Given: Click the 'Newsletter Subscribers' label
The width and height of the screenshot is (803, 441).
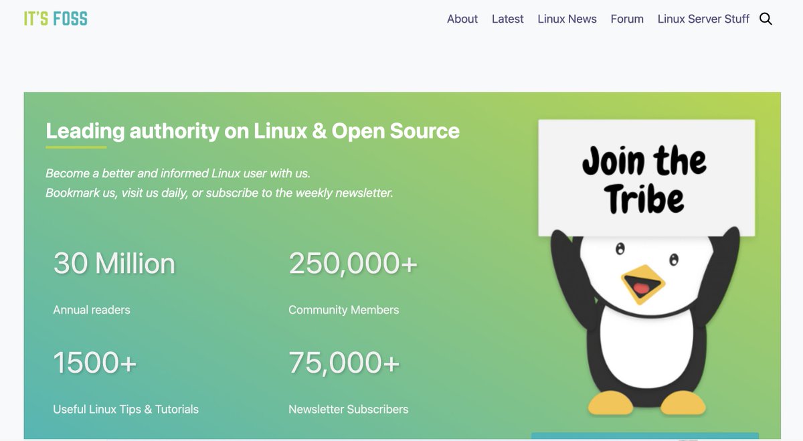Looking at the screenshot, I should point(348,409).
